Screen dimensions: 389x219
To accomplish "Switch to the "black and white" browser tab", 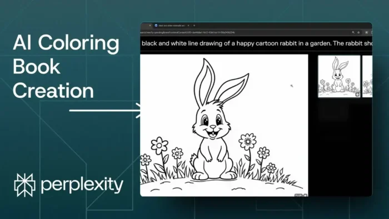I will point(172,26).
